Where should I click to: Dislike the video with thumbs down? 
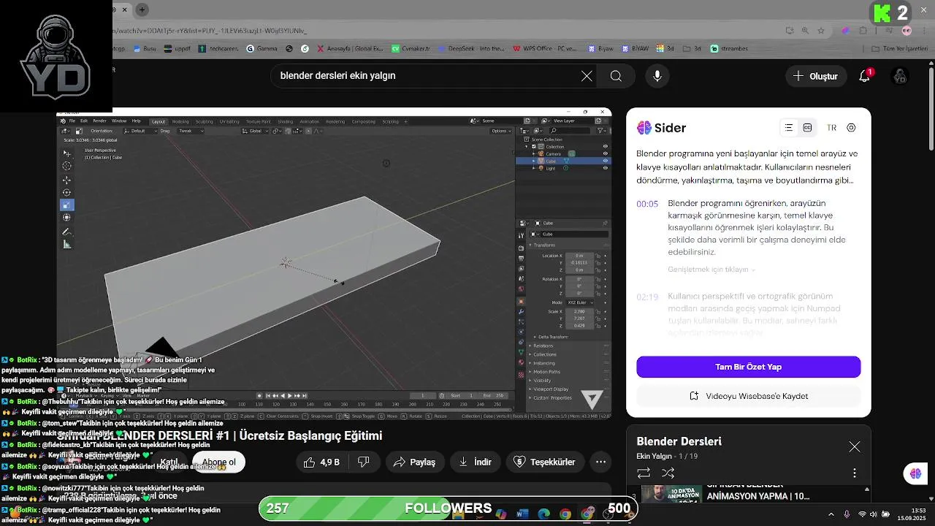363,462
